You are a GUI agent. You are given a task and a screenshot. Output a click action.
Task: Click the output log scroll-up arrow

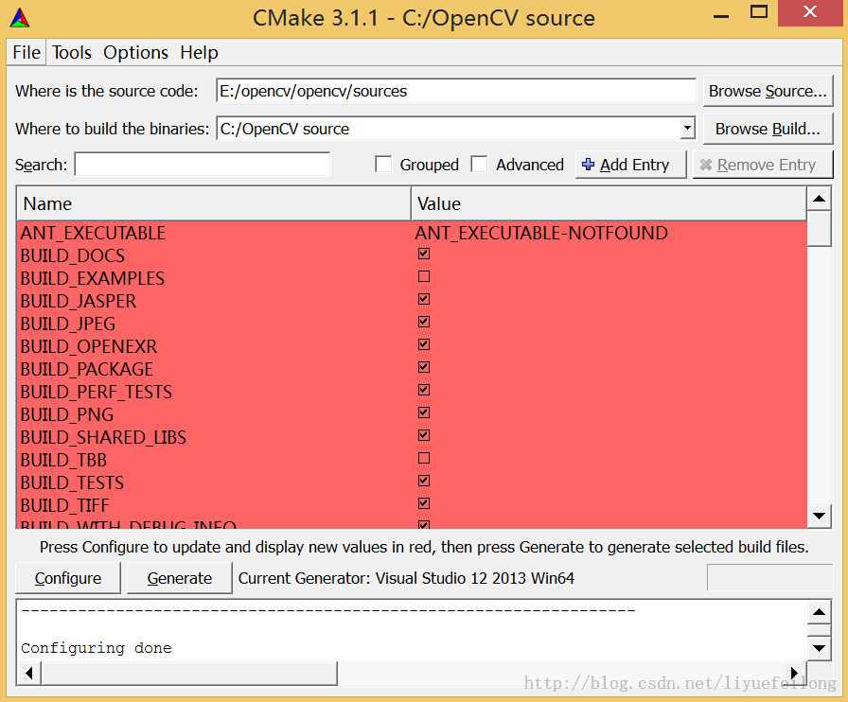click(819, 612)
